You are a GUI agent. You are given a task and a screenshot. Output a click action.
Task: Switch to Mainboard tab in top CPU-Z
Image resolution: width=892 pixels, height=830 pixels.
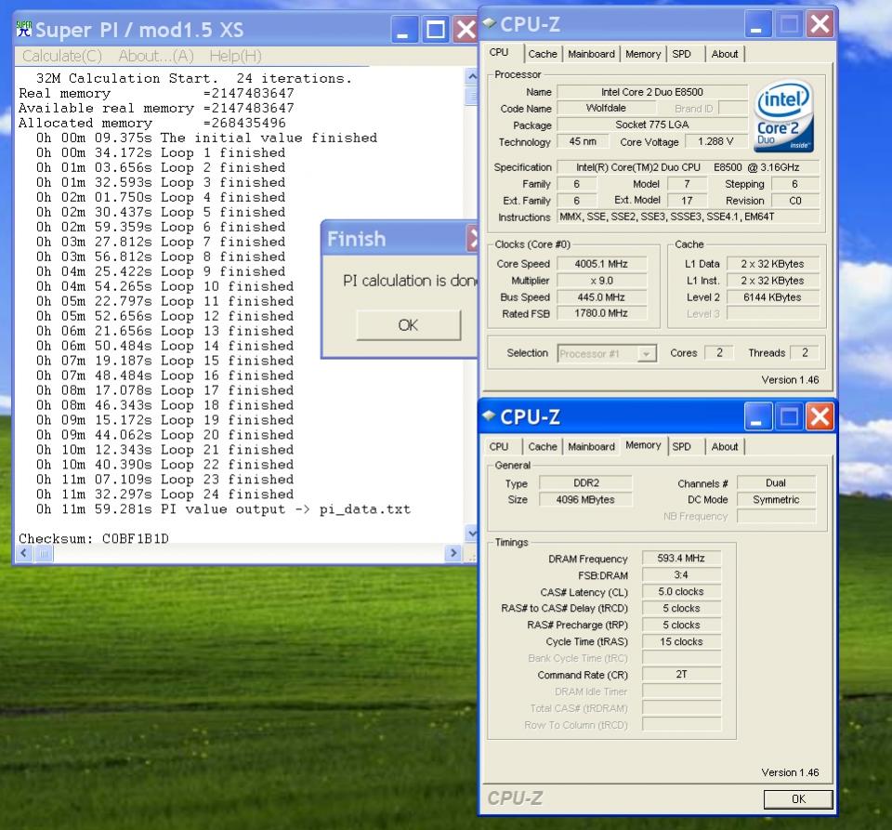[591, 54]
